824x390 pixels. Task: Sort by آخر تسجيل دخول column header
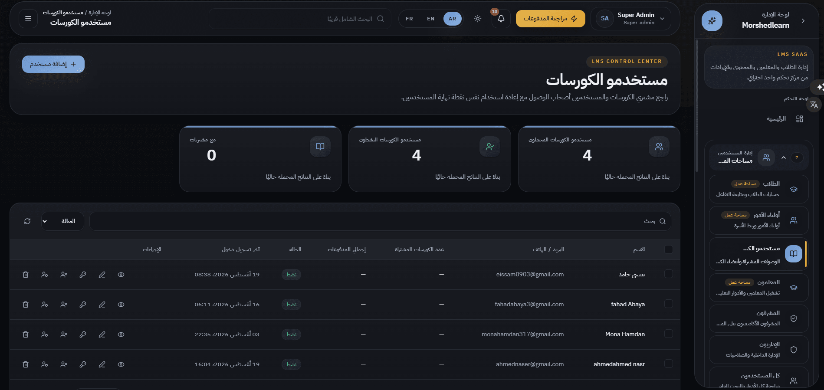[x=241, y=249]
